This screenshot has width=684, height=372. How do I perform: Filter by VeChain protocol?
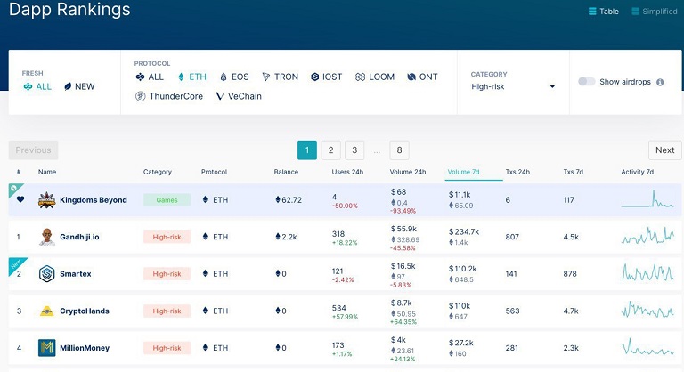coord(239,96)
